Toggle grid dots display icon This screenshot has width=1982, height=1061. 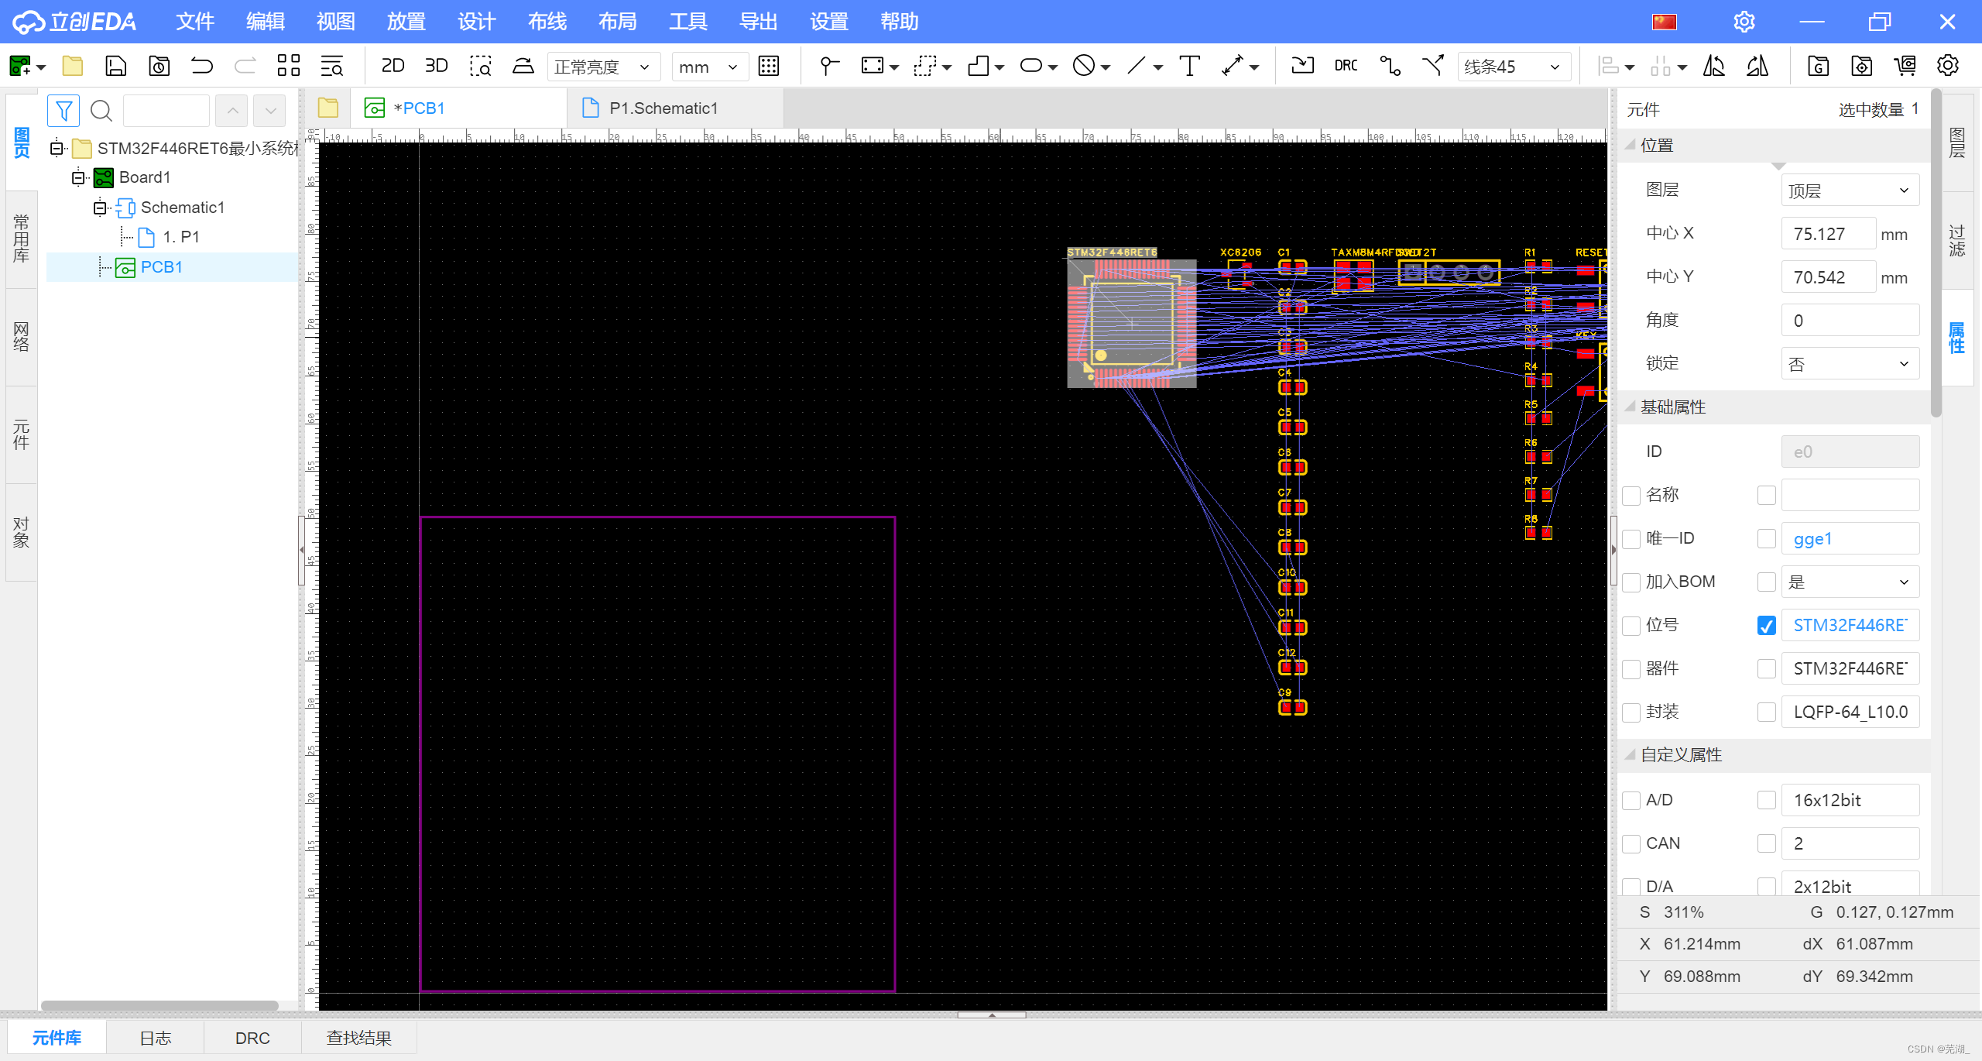769,66
